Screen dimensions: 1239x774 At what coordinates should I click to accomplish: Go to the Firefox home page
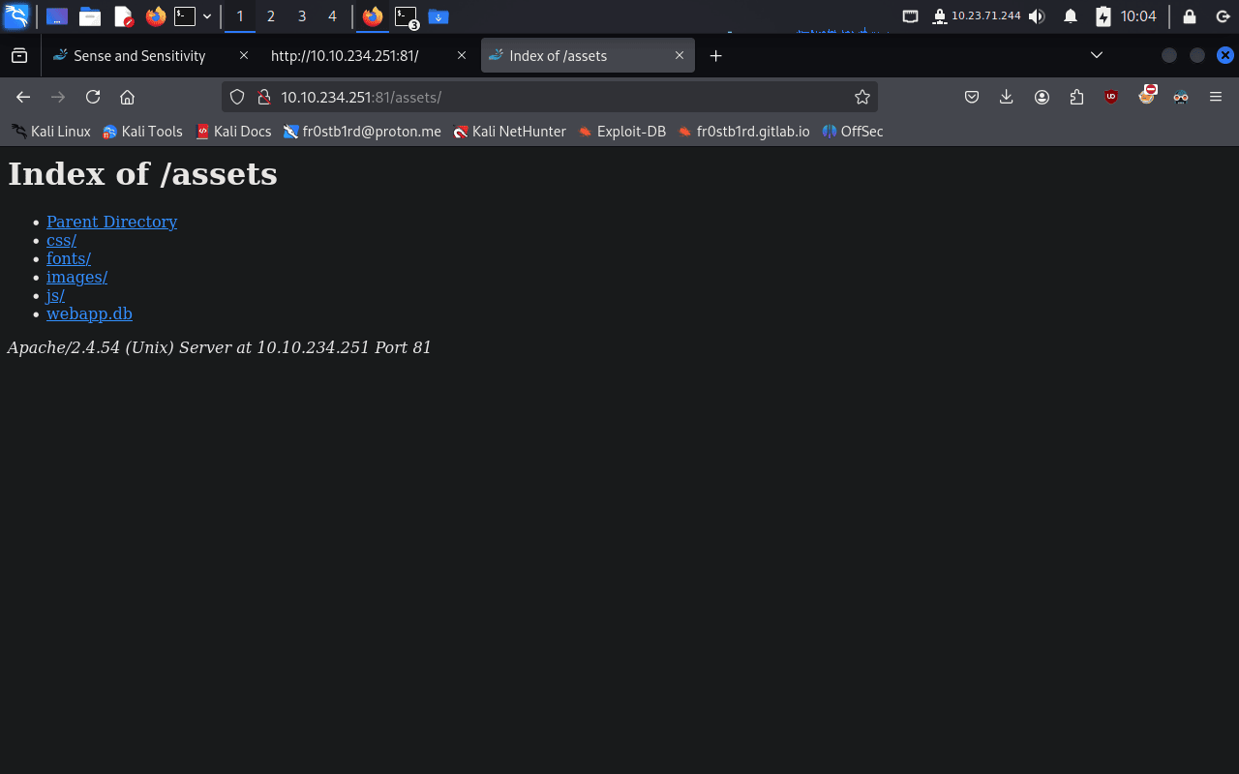click(127, 97)
